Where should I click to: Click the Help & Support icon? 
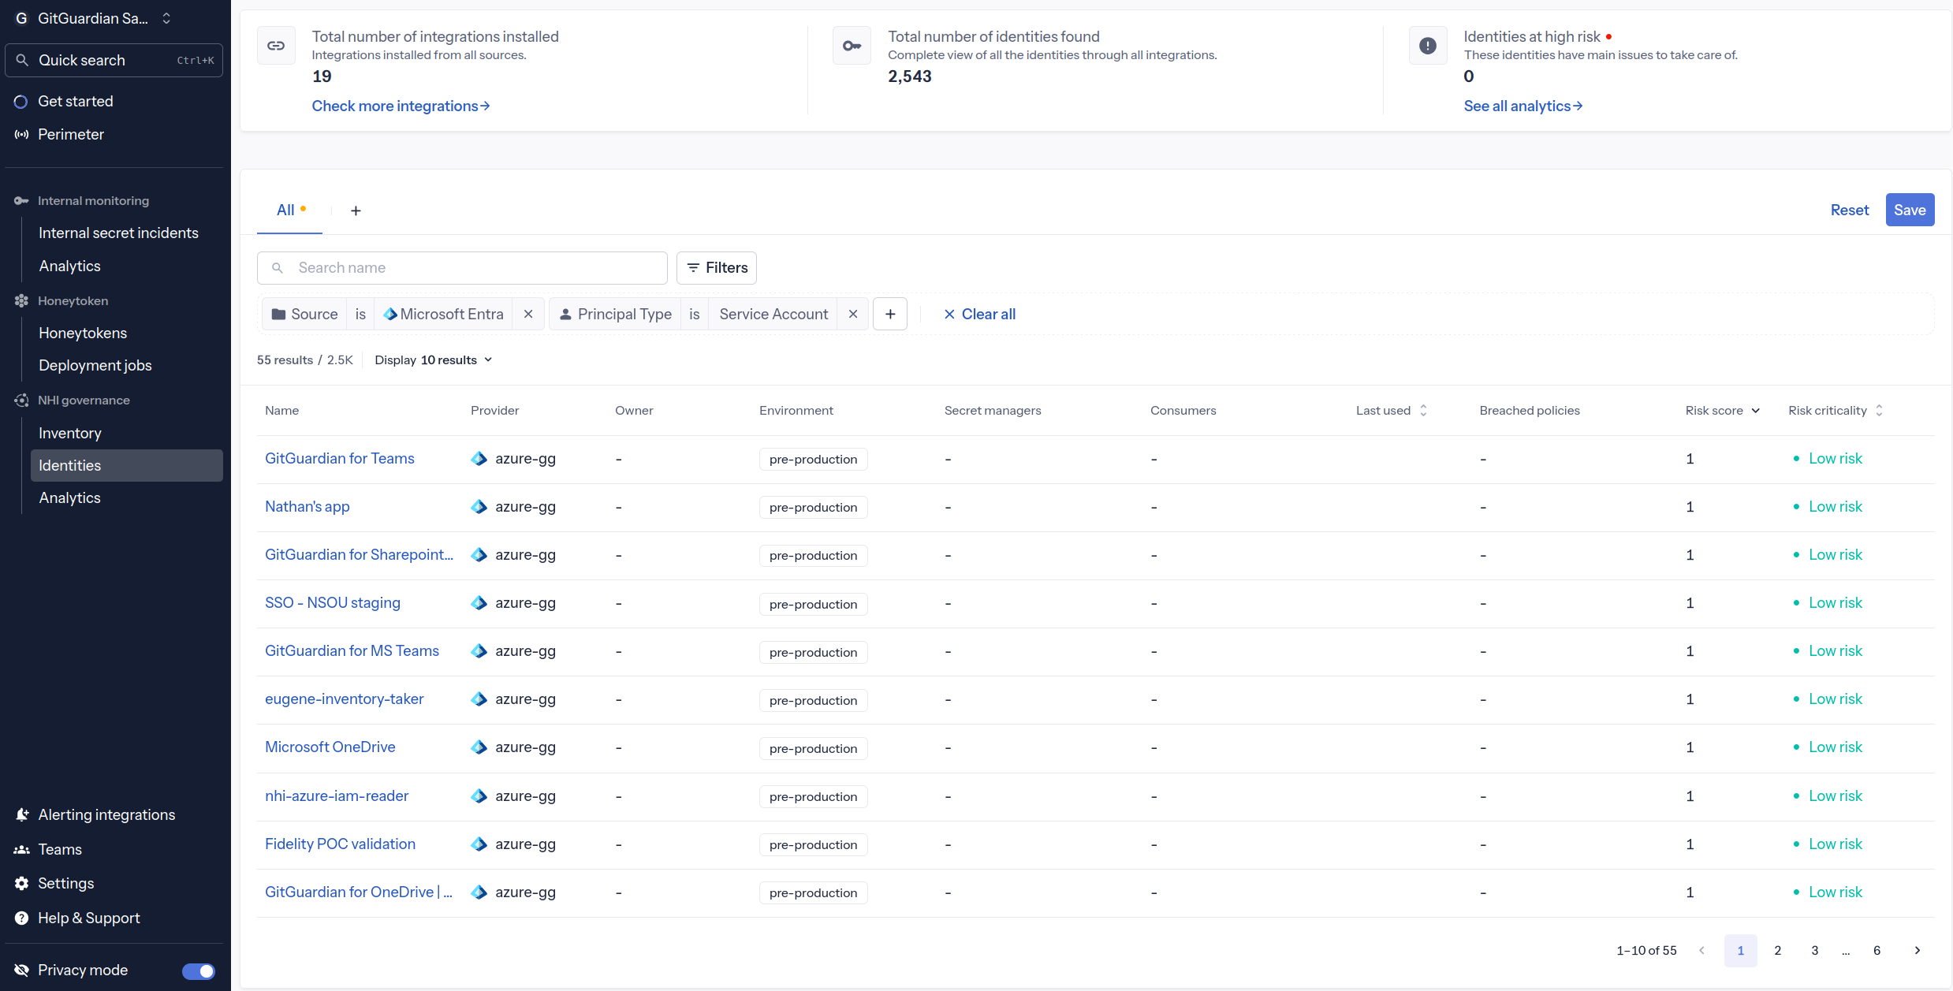pos(21,918)
